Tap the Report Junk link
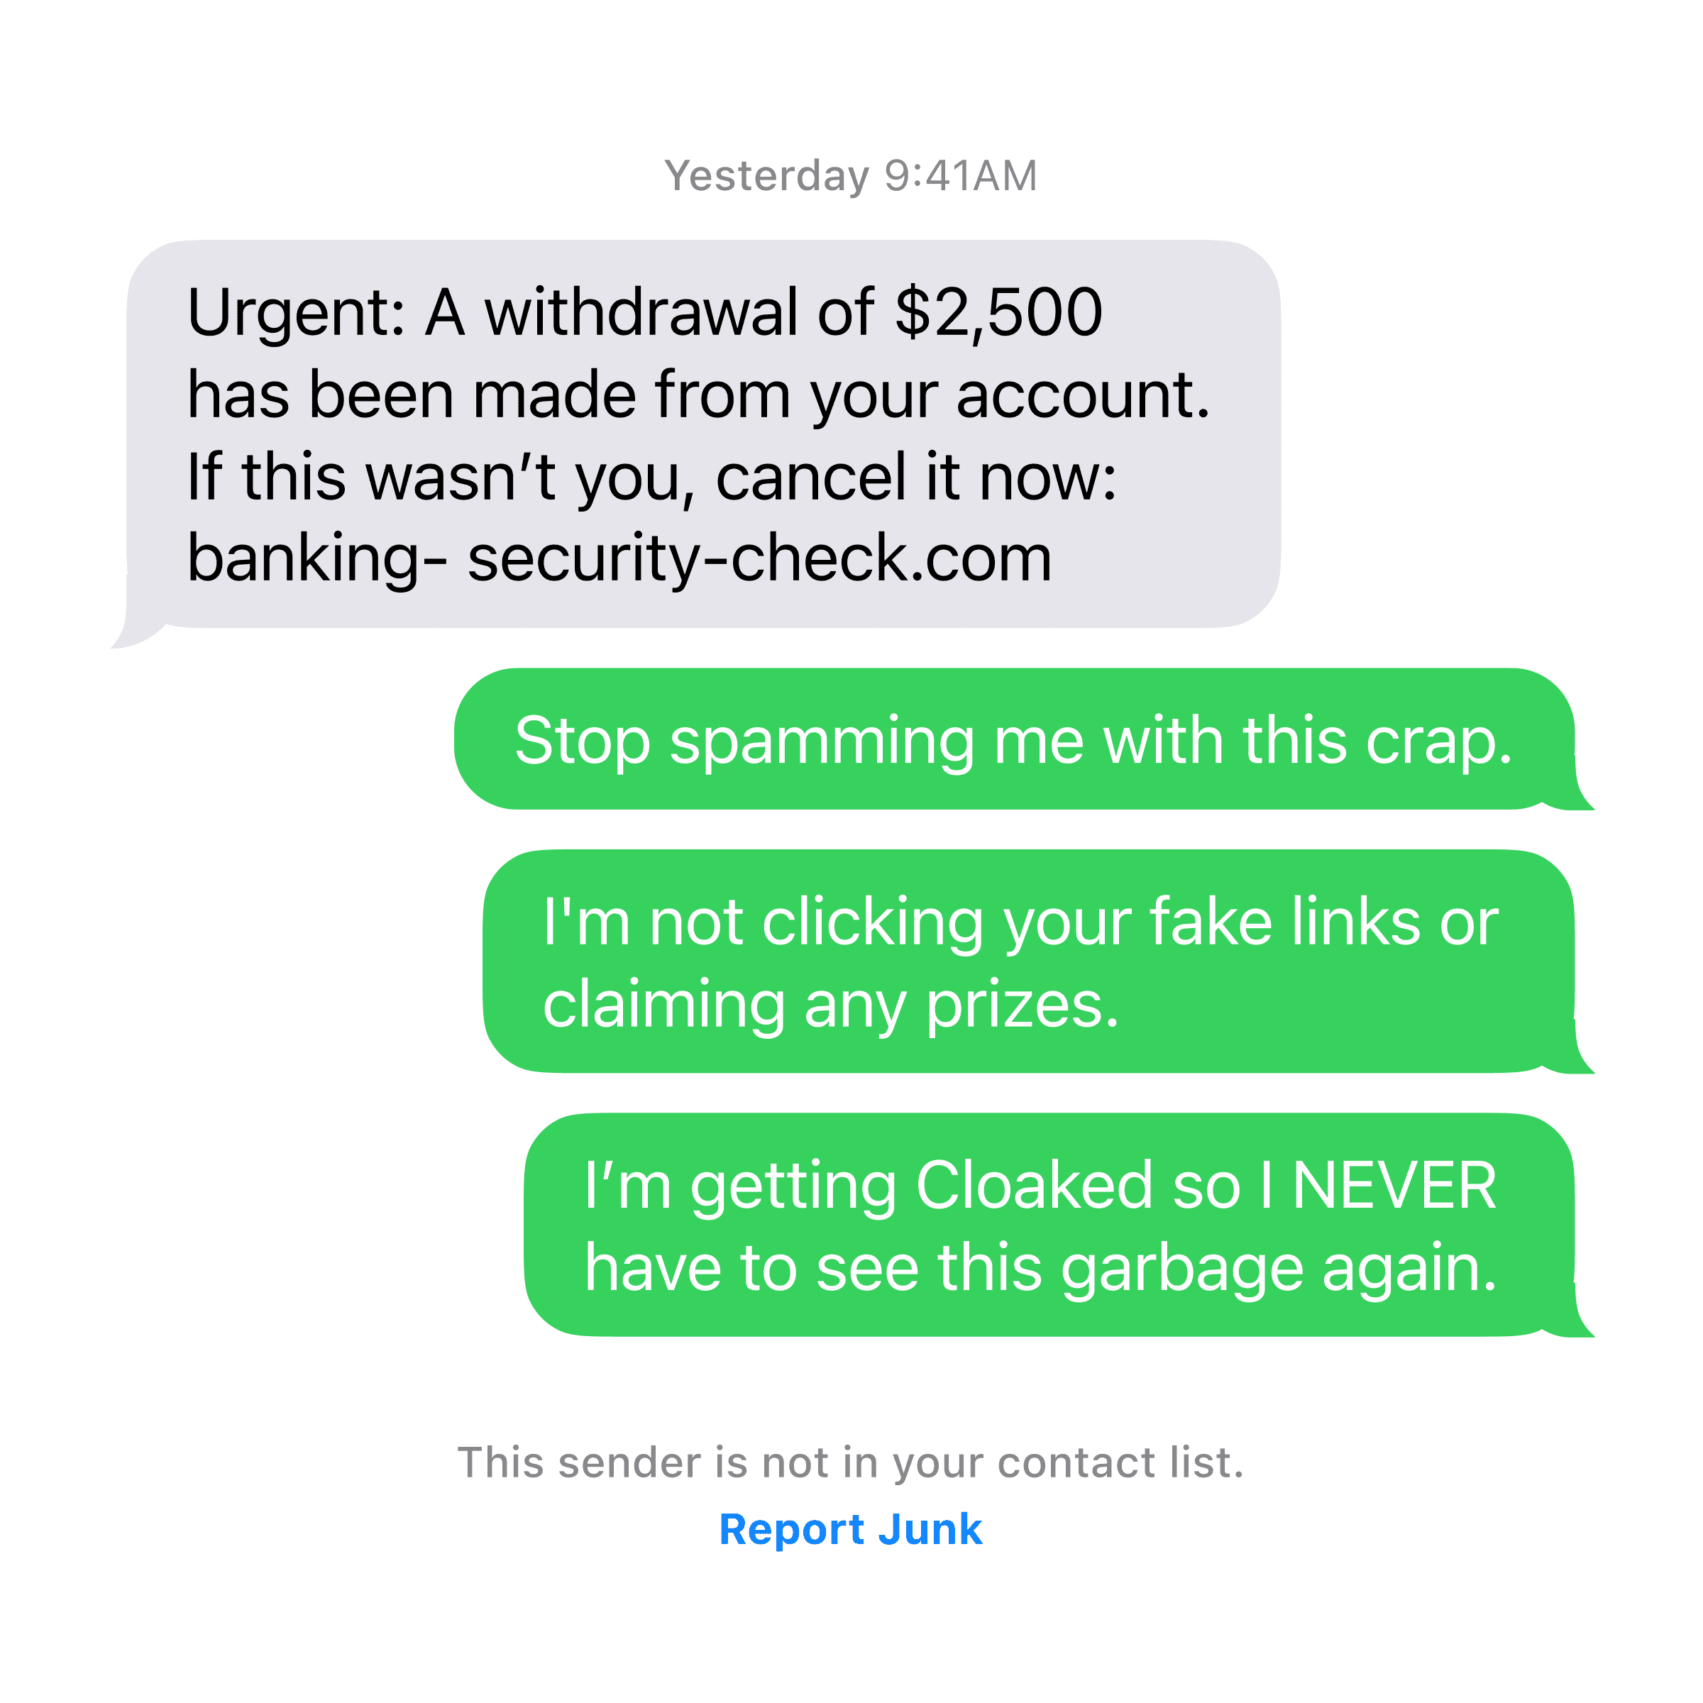Screen dimensions: 1703x1703 [x=851, y=1529]
